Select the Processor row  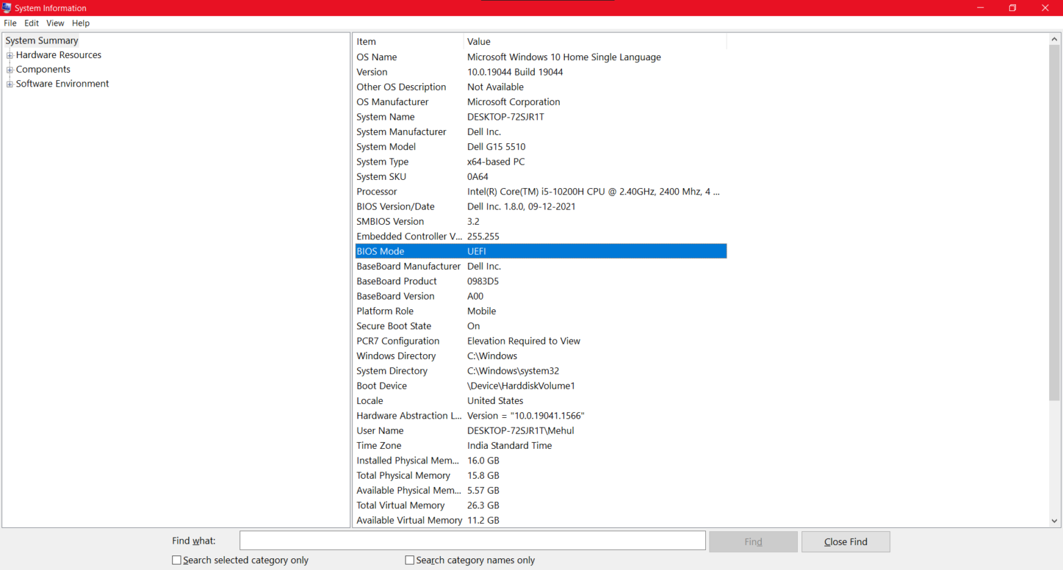tap(541, 192)
